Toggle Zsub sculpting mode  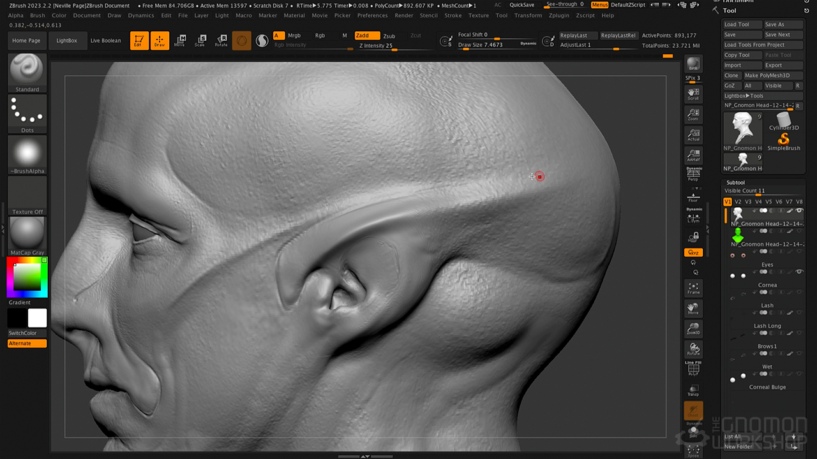point(389,36)
